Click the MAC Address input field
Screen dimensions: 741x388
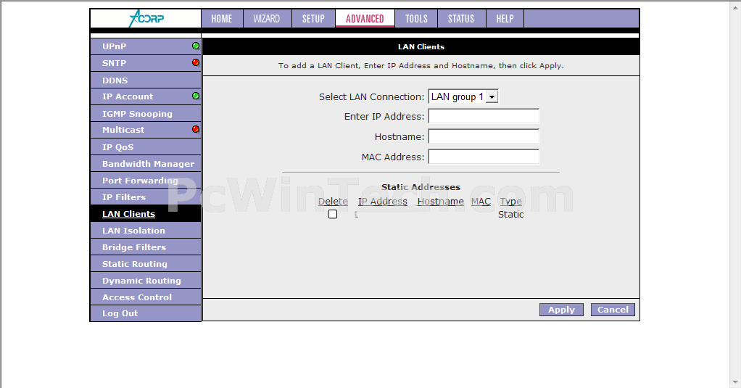click(484, 157)
